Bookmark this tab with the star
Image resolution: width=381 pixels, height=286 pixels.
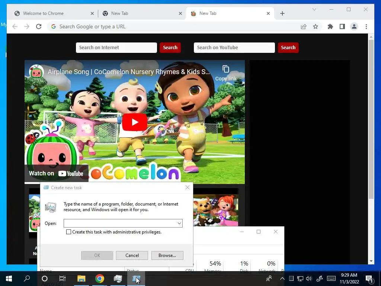click(x=316, y=26)
